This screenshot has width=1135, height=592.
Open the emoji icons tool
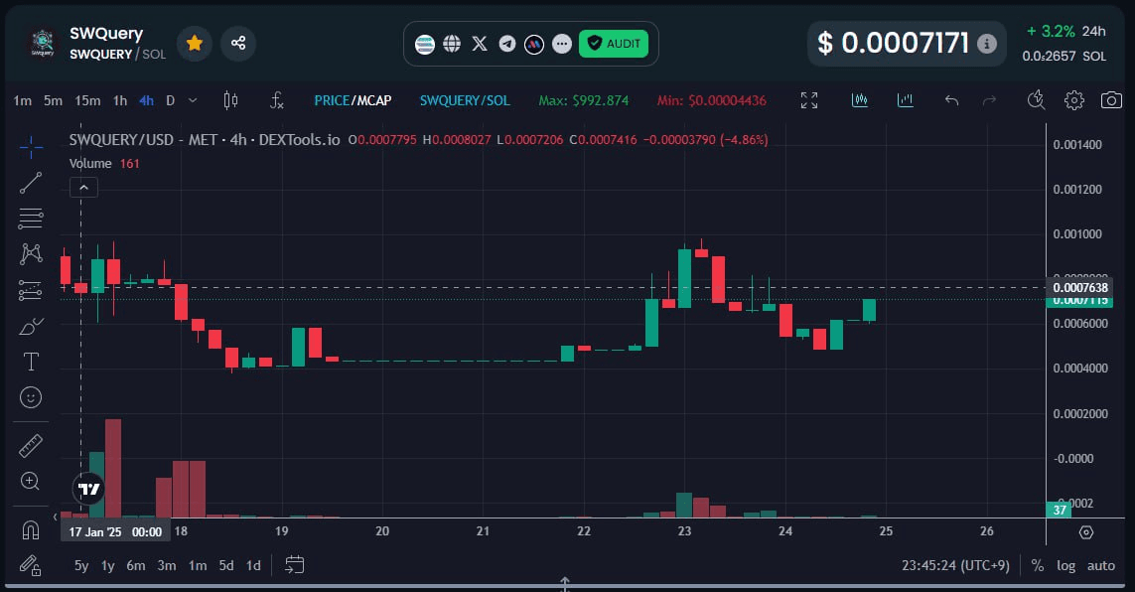(x=31, y=397)
